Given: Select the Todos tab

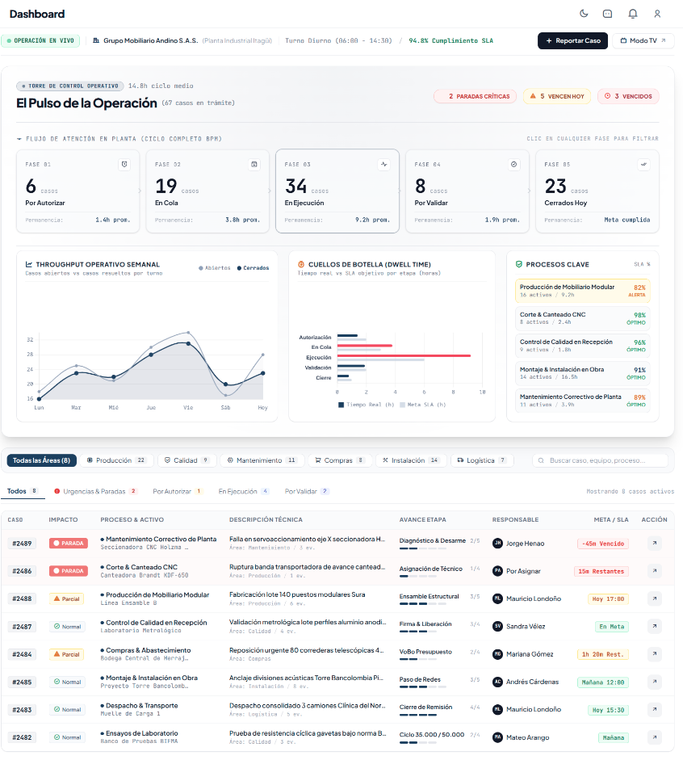Looking at the screenshot, I should click(x=23, y=491).
